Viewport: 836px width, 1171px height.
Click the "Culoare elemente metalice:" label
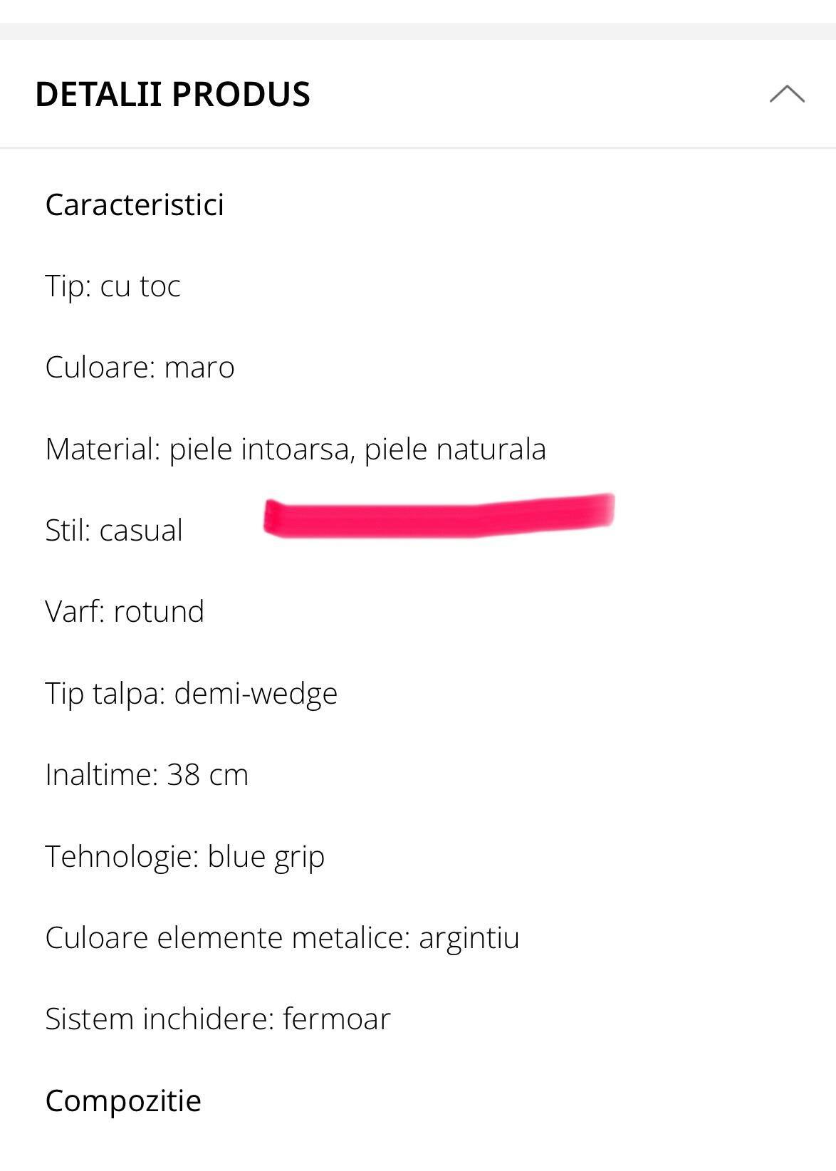[x=228, y=938]
